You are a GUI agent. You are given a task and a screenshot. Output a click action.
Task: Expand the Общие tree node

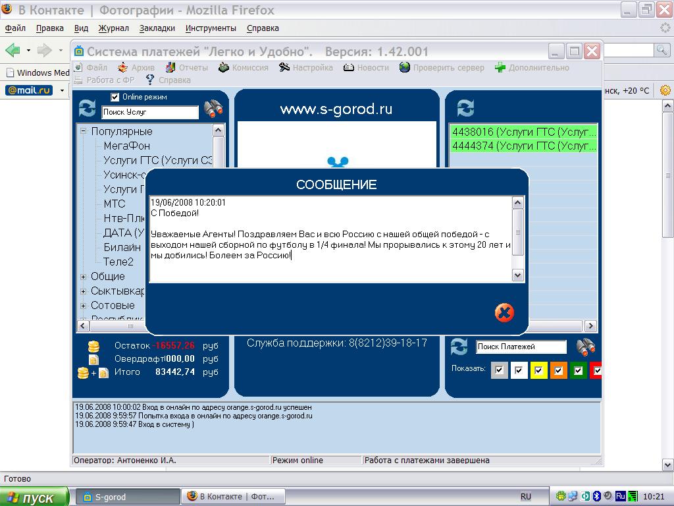tap(84, 277)
